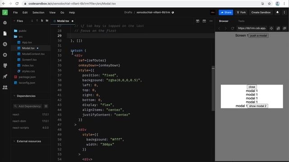Click the CodeSandbox logo icon

[x=5, y=13]
